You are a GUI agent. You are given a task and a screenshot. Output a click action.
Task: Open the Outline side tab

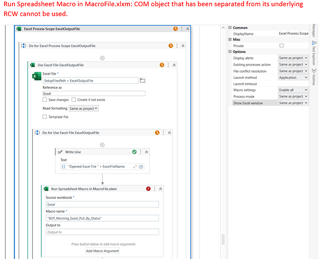(313, 77)
